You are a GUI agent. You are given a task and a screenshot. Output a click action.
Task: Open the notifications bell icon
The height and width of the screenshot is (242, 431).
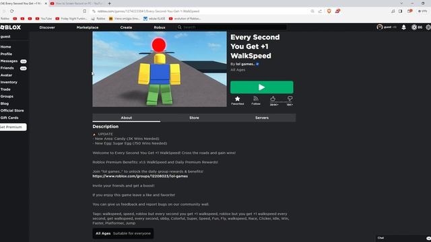403,27
